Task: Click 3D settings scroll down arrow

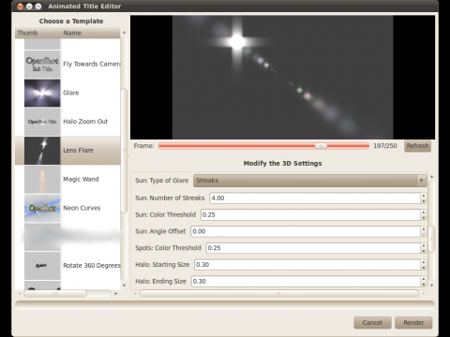Action: click(x=431, y=286)
